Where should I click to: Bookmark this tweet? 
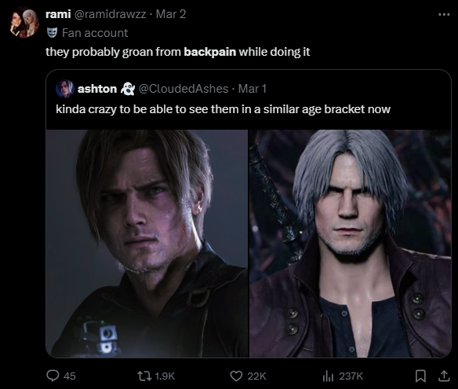420,376
